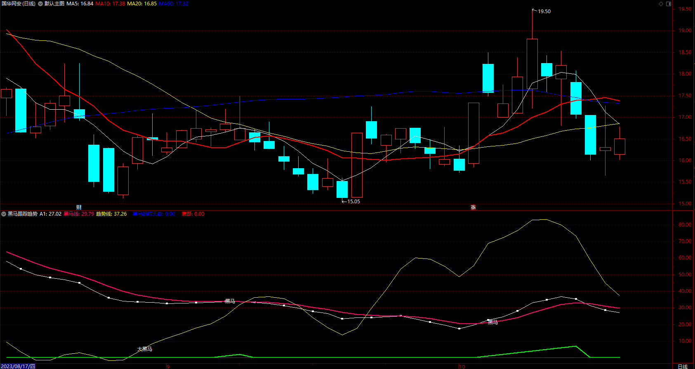Click the 趋势线: 37.26 value

click(111, 214)
